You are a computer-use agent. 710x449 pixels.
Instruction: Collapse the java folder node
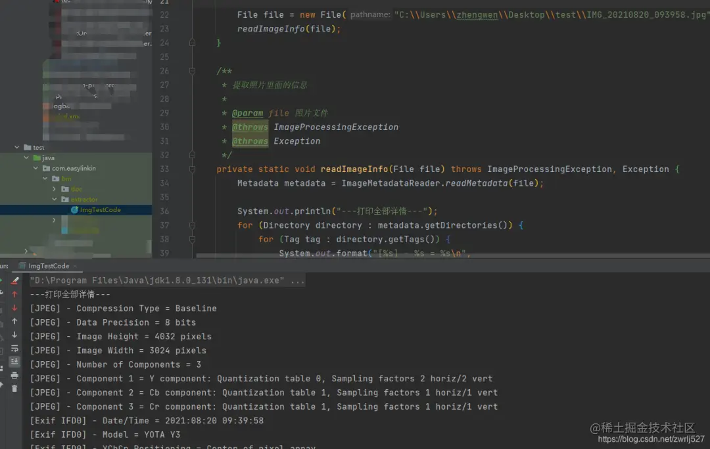click(x=26, y=158)
